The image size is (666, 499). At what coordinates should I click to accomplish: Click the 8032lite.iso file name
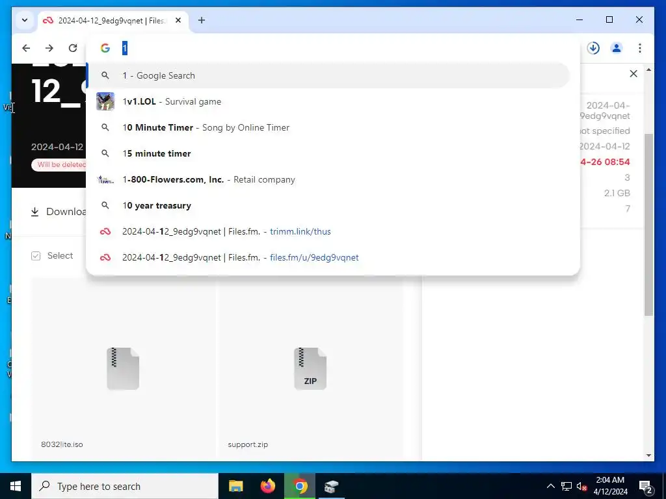point(62,444)
